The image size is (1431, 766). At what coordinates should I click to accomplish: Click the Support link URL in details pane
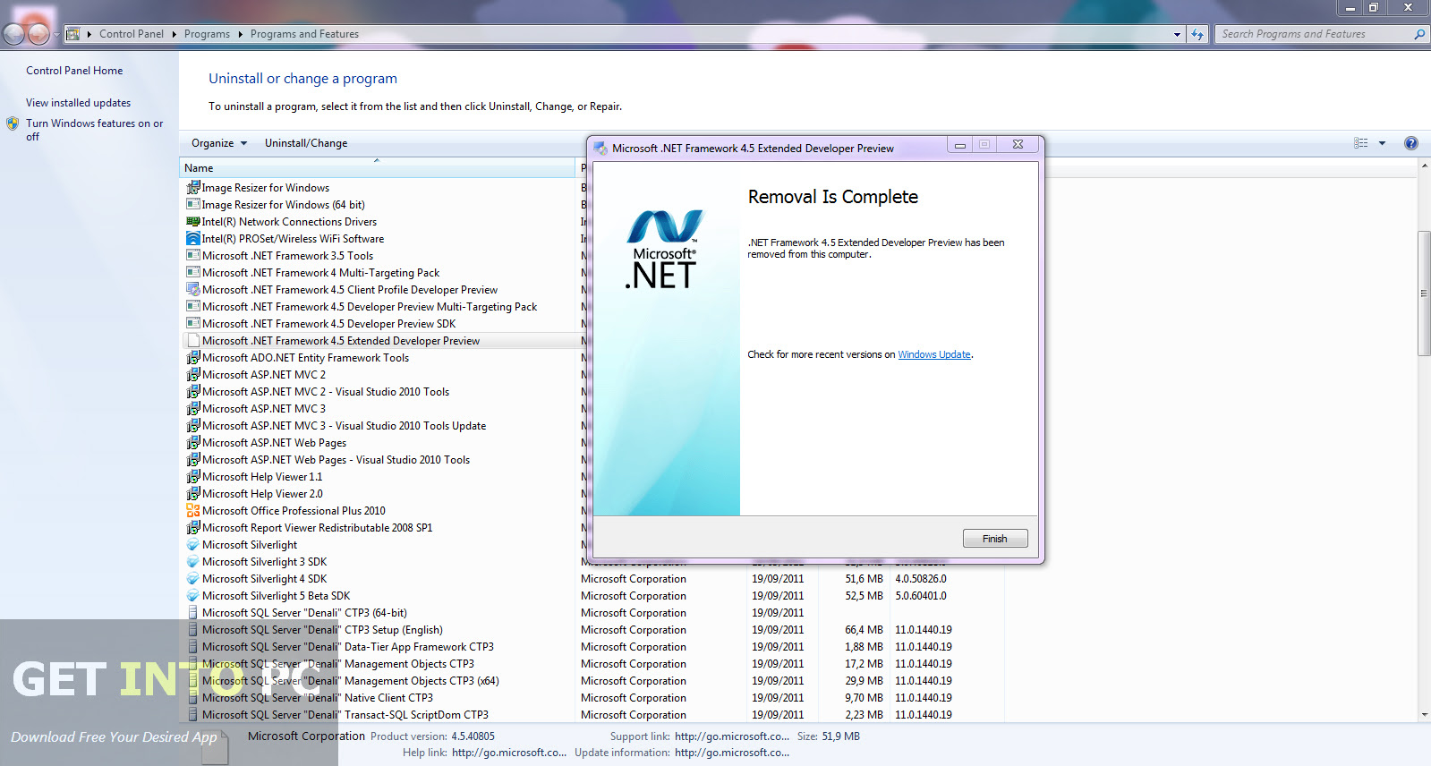[732, 736]
